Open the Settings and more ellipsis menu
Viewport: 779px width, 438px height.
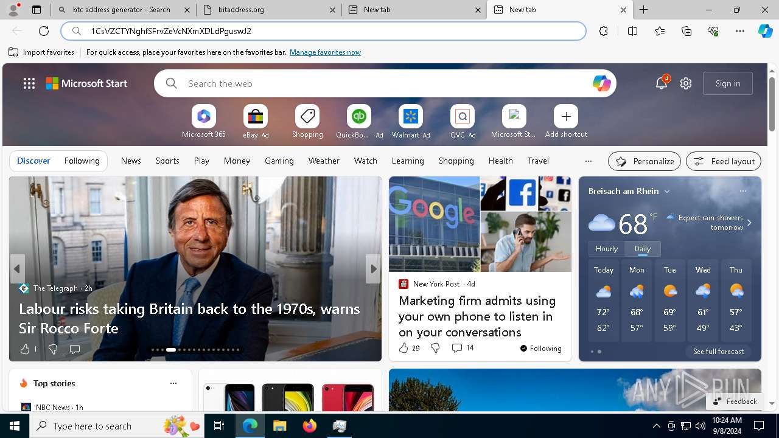740,31
